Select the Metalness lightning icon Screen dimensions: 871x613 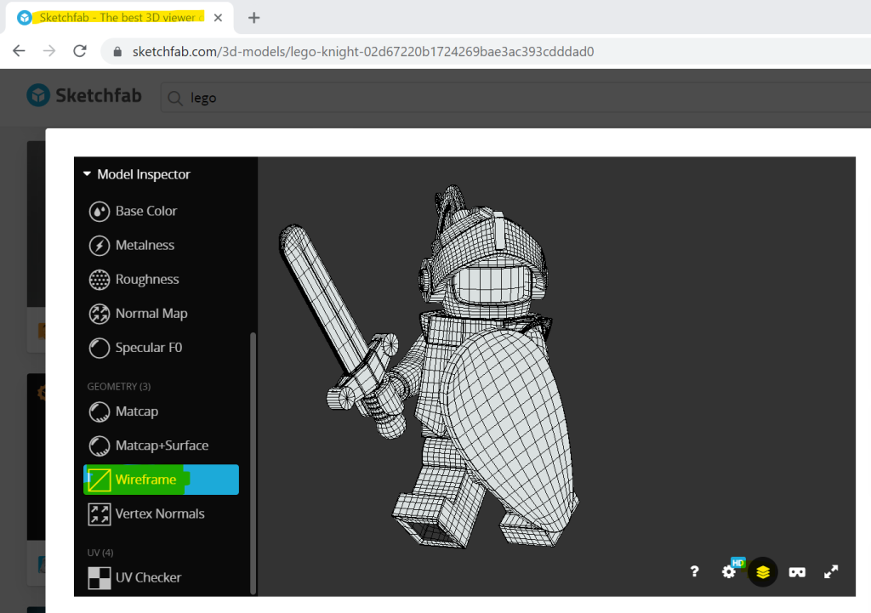[x=100, y=246]
